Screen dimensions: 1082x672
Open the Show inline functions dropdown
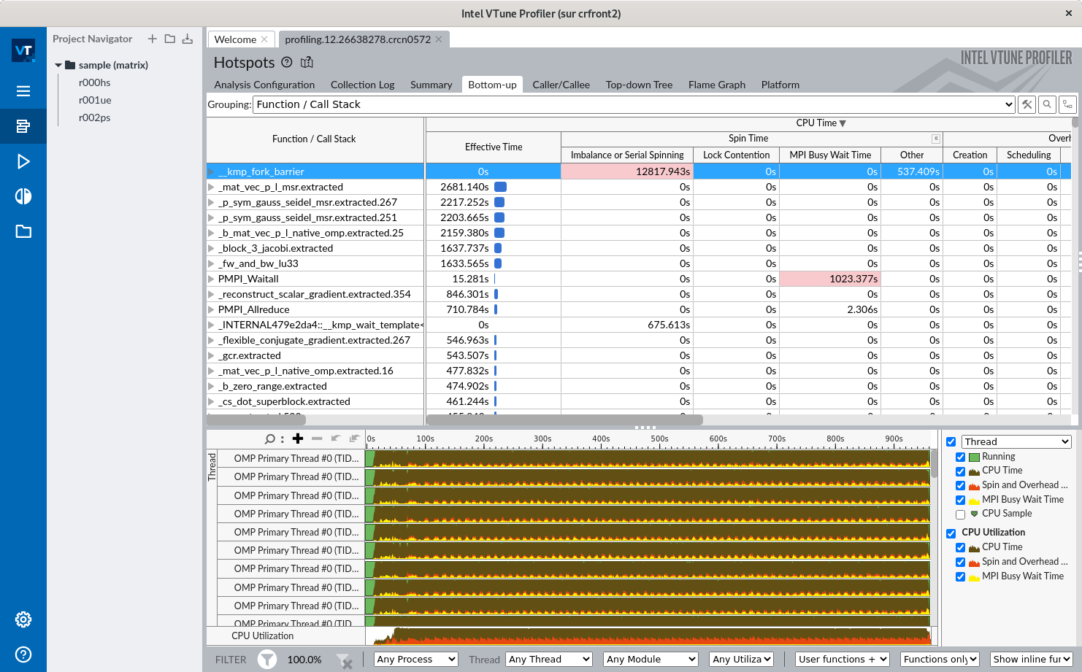(1032, 660)
